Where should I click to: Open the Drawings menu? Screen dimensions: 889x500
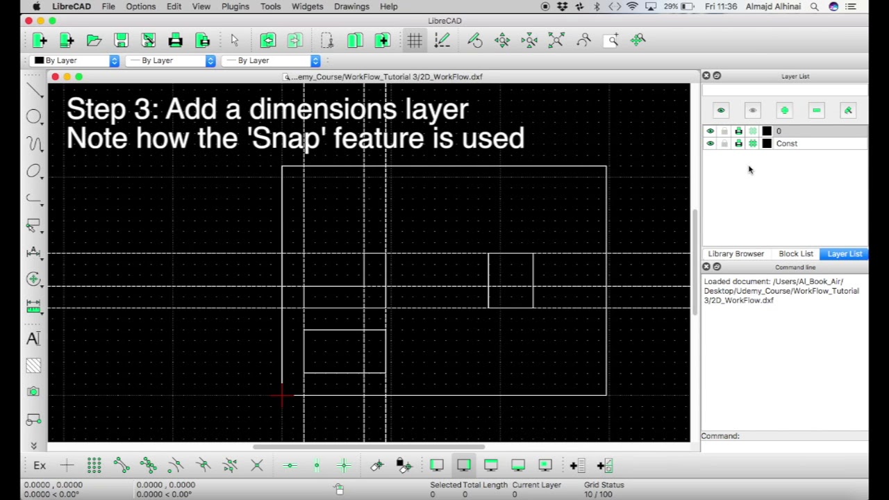[x=351, y=6]
